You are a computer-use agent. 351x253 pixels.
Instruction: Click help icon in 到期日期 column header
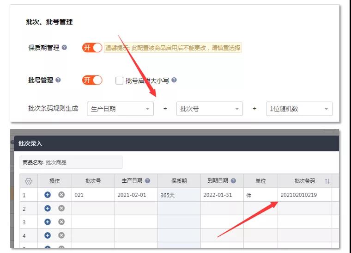pyautogui.click(x=234, y=181)
